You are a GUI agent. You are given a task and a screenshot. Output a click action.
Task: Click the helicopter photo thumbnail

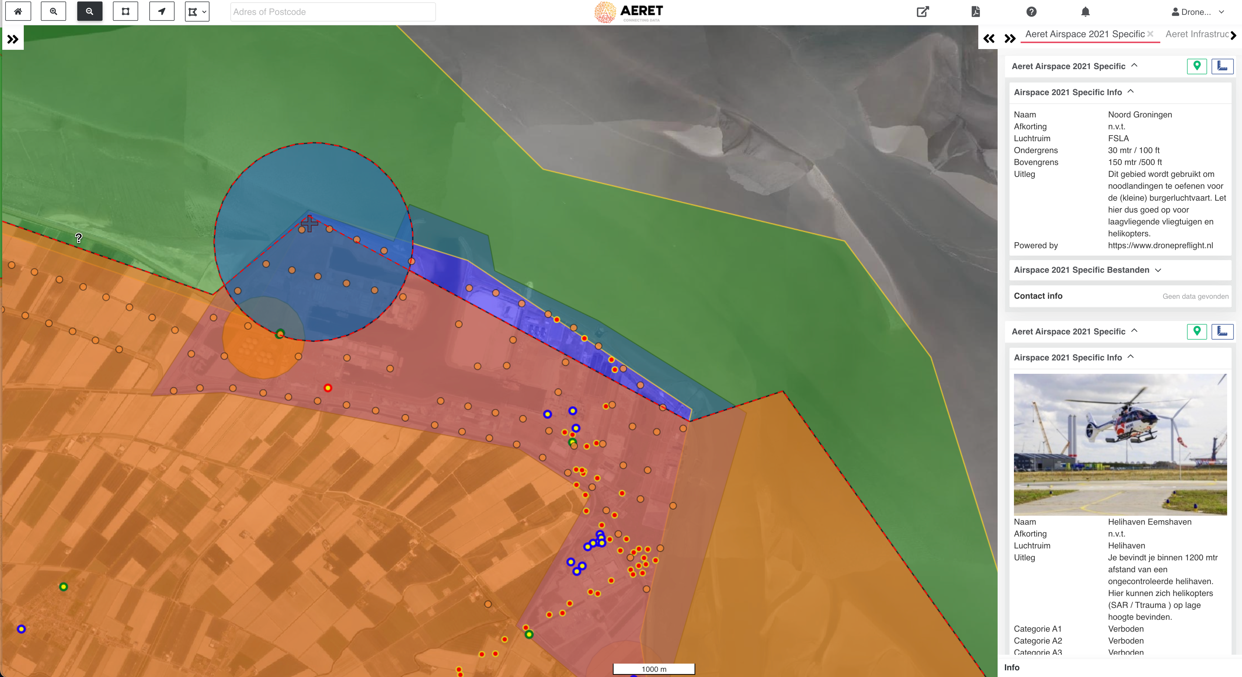1120,444
